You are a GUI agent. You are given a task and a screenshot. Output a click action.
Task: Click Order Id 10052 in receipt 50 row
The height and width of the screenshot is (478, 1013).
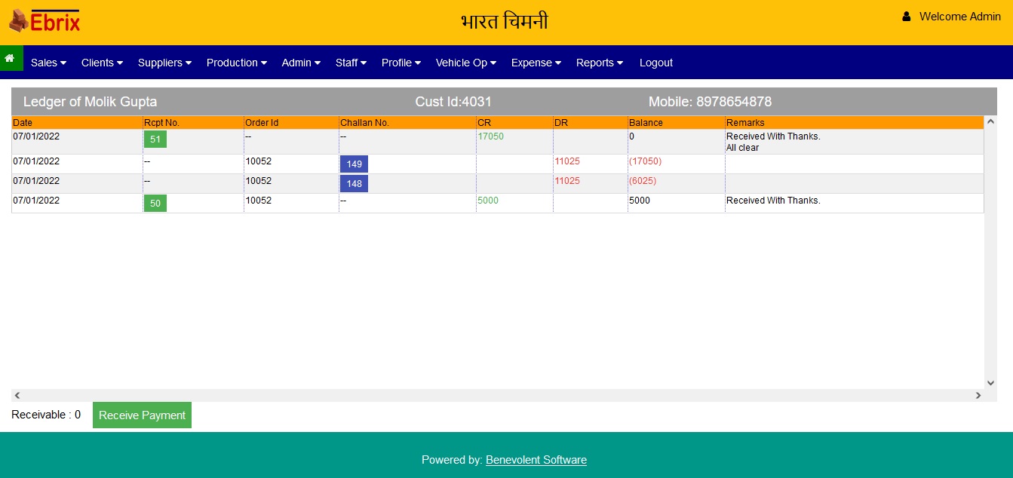tap(259, 201)
